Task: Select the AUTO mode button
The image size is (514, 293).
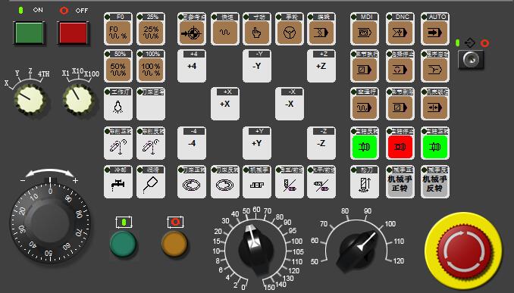Action: [x=434, y=29]
